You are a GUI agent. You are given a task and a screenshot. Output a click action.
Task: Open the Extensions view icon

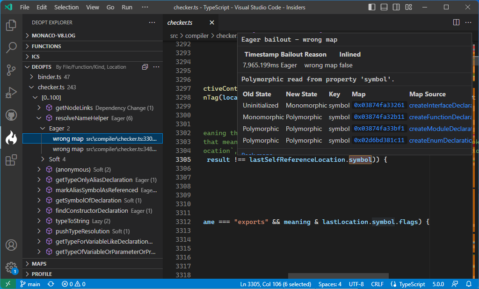pos(11,160)
